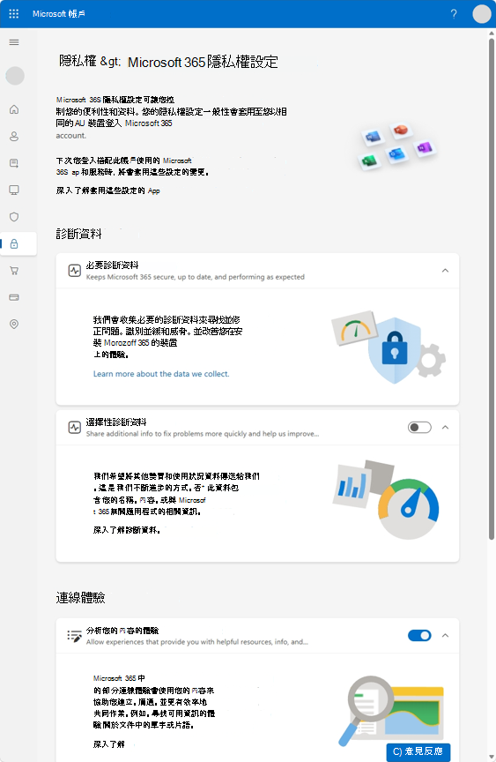Click the 分析您的內容的體驗 card title
Image resolution: width=496 pixels, height=762 pixels.
[122, 631]
